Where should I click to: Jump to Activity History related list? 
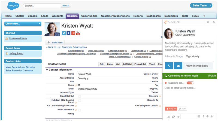[76, 51]
